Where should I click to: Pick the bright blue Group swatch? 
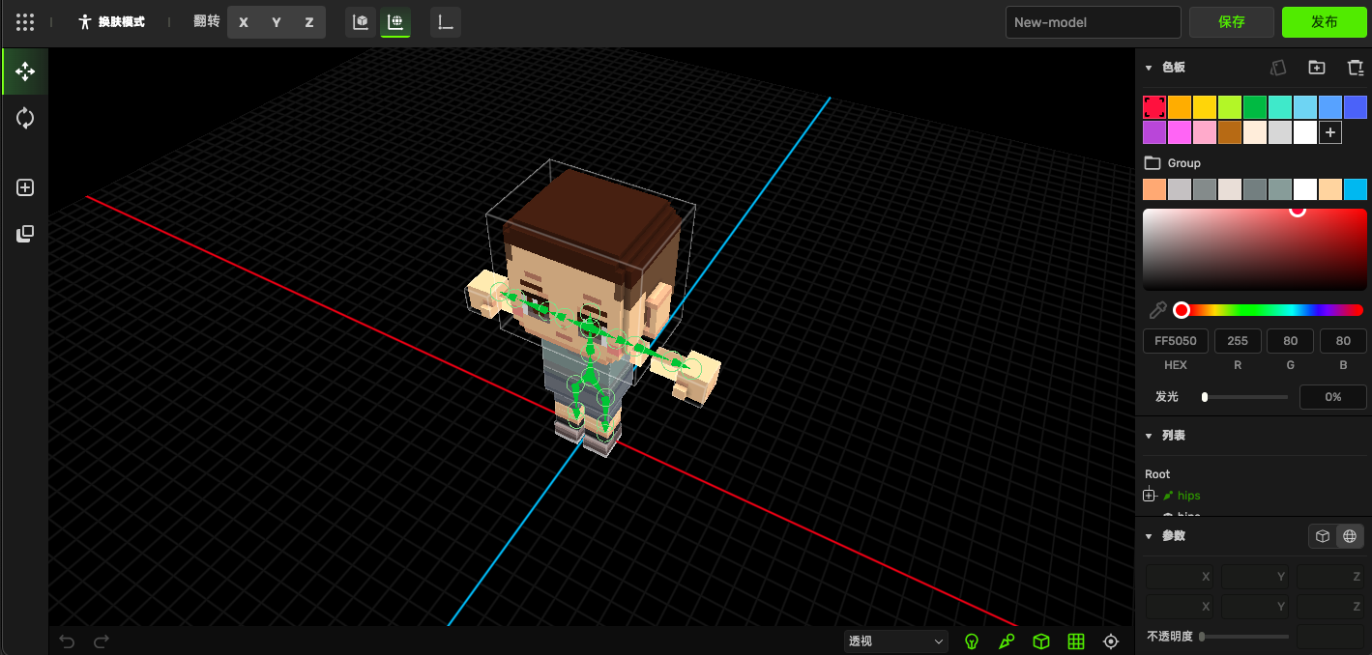pos(1356,189)
